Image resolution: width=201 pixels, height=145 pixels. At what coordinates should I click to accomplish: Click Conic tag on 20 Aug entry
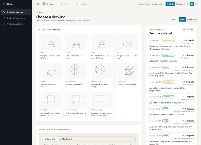pos(166,67)
